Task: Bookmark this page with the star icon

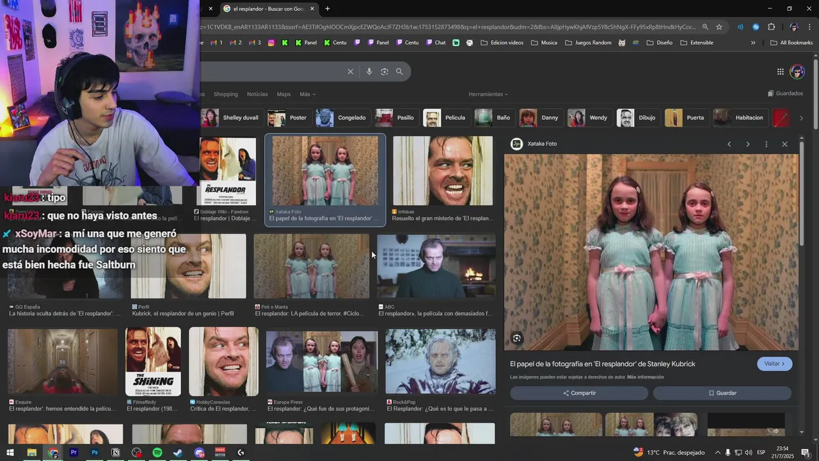Action: [x=719, y=27]
